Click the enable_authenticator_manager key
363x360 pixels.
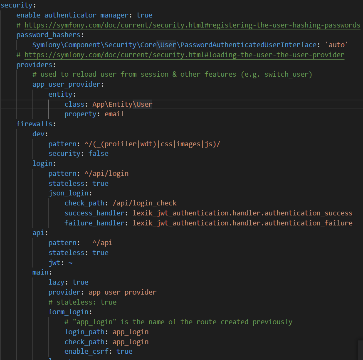72,15
